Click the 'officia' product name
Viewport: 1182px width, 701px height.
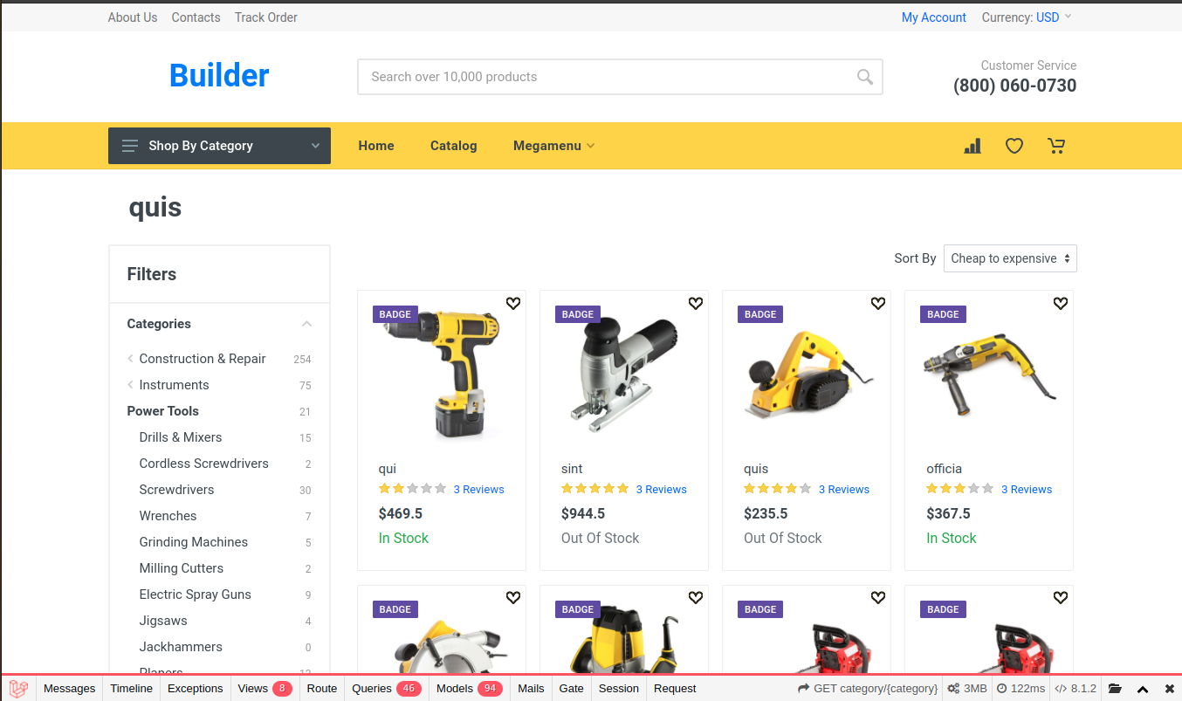tap(945, 469)
